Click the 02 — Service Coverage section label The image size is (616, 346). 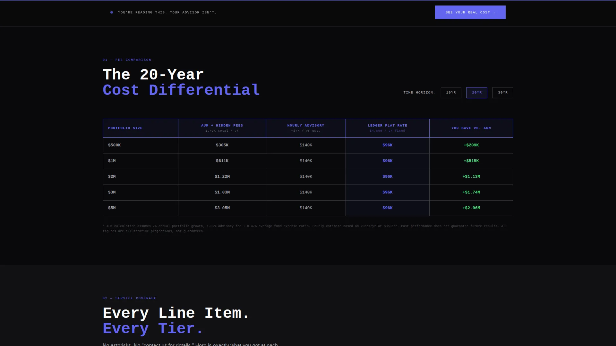coord(129,298)
